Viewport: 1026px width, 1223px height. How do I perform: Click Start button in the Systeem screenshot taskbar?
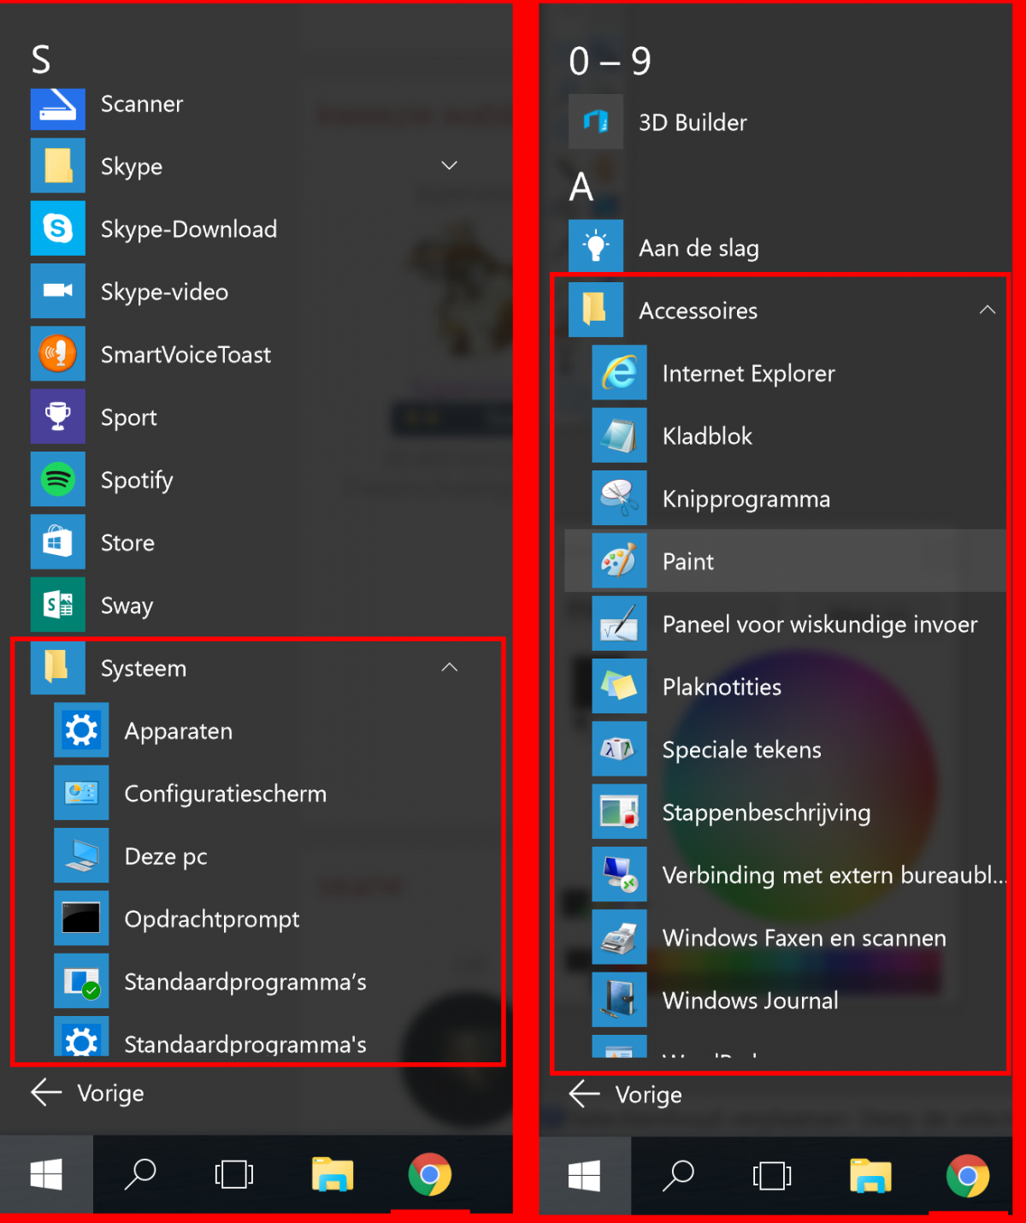click(46, 1174)
